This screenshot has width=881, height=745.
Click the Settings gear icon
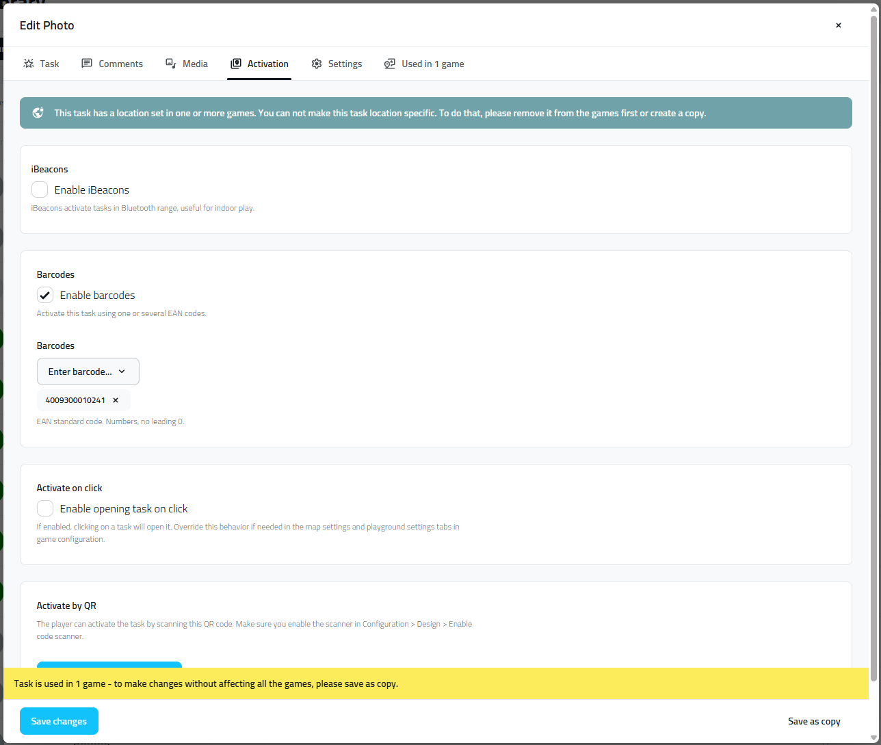click(x=317, y=64)
